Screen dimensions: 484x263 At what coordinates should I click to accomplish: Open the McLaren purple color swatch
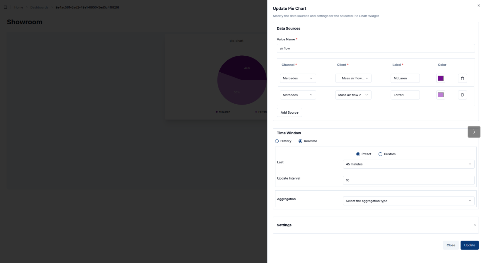(441, 78)
